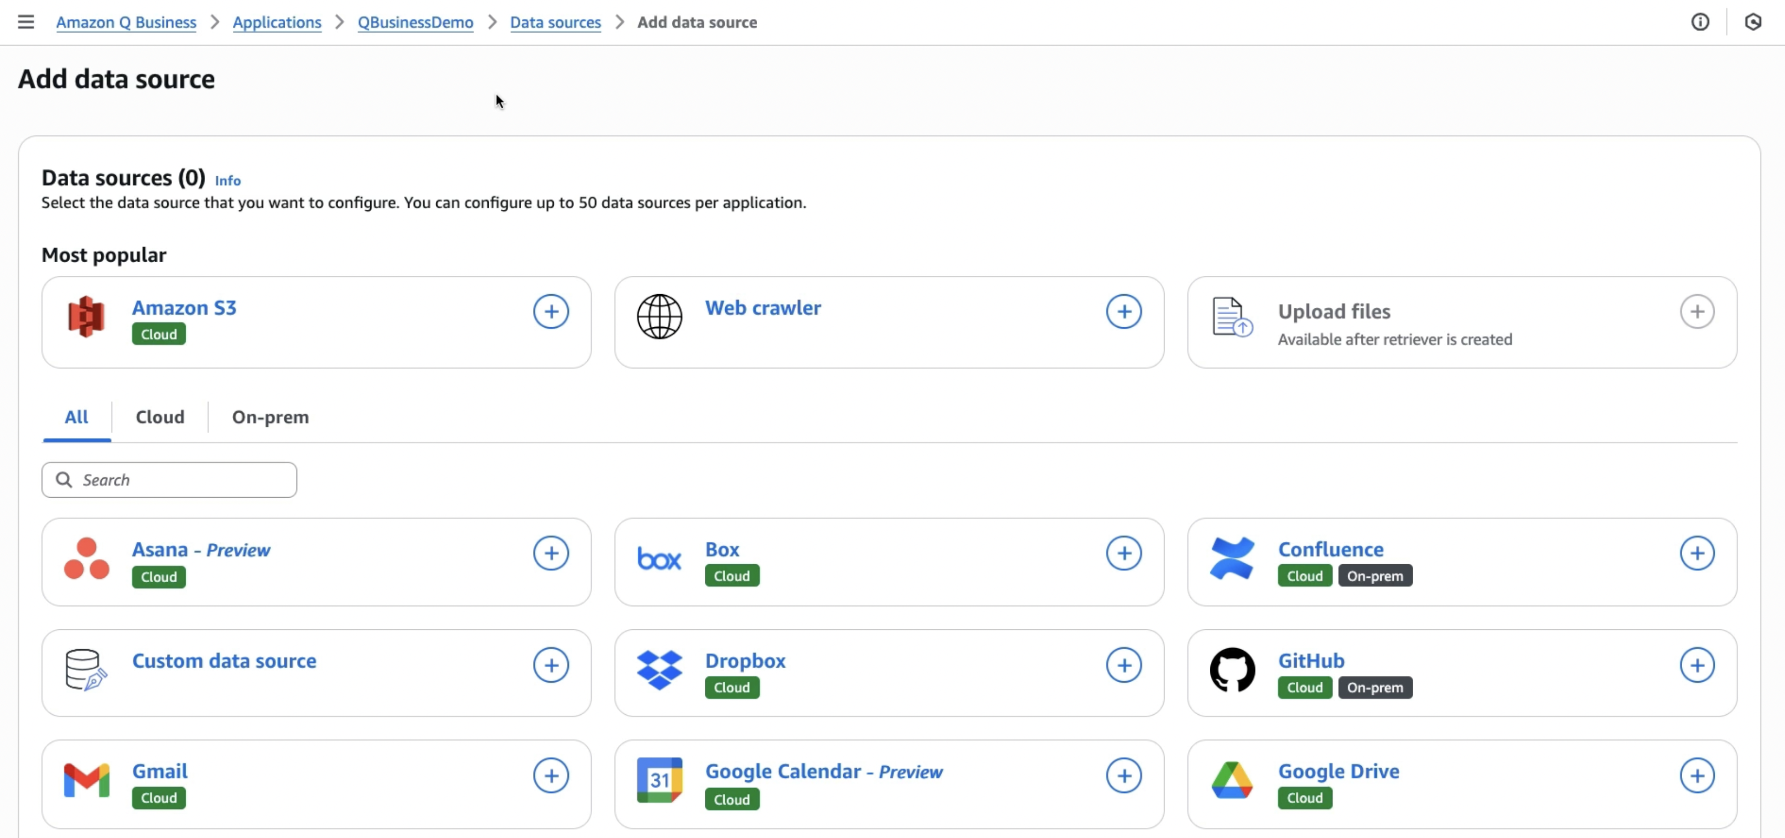This screenshot has height=838, width=1785.
Task: Click plus icon on Web crawler card
Action: point(1123,312)
